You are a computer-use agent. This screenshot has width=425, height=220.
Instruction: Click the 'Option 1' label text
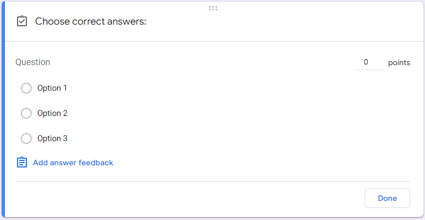(x=52, y=88)
